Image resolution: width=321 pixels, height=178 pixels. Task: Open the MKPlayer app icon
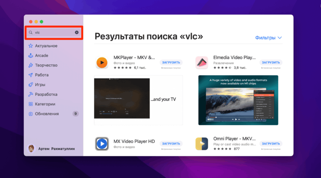pos(102,63)
